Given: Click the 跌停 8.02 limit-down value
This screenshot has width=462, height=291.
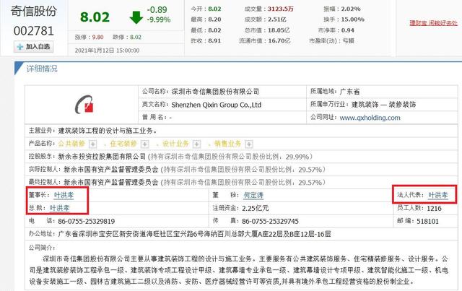Looking at the screenshot, I should 136,37.
